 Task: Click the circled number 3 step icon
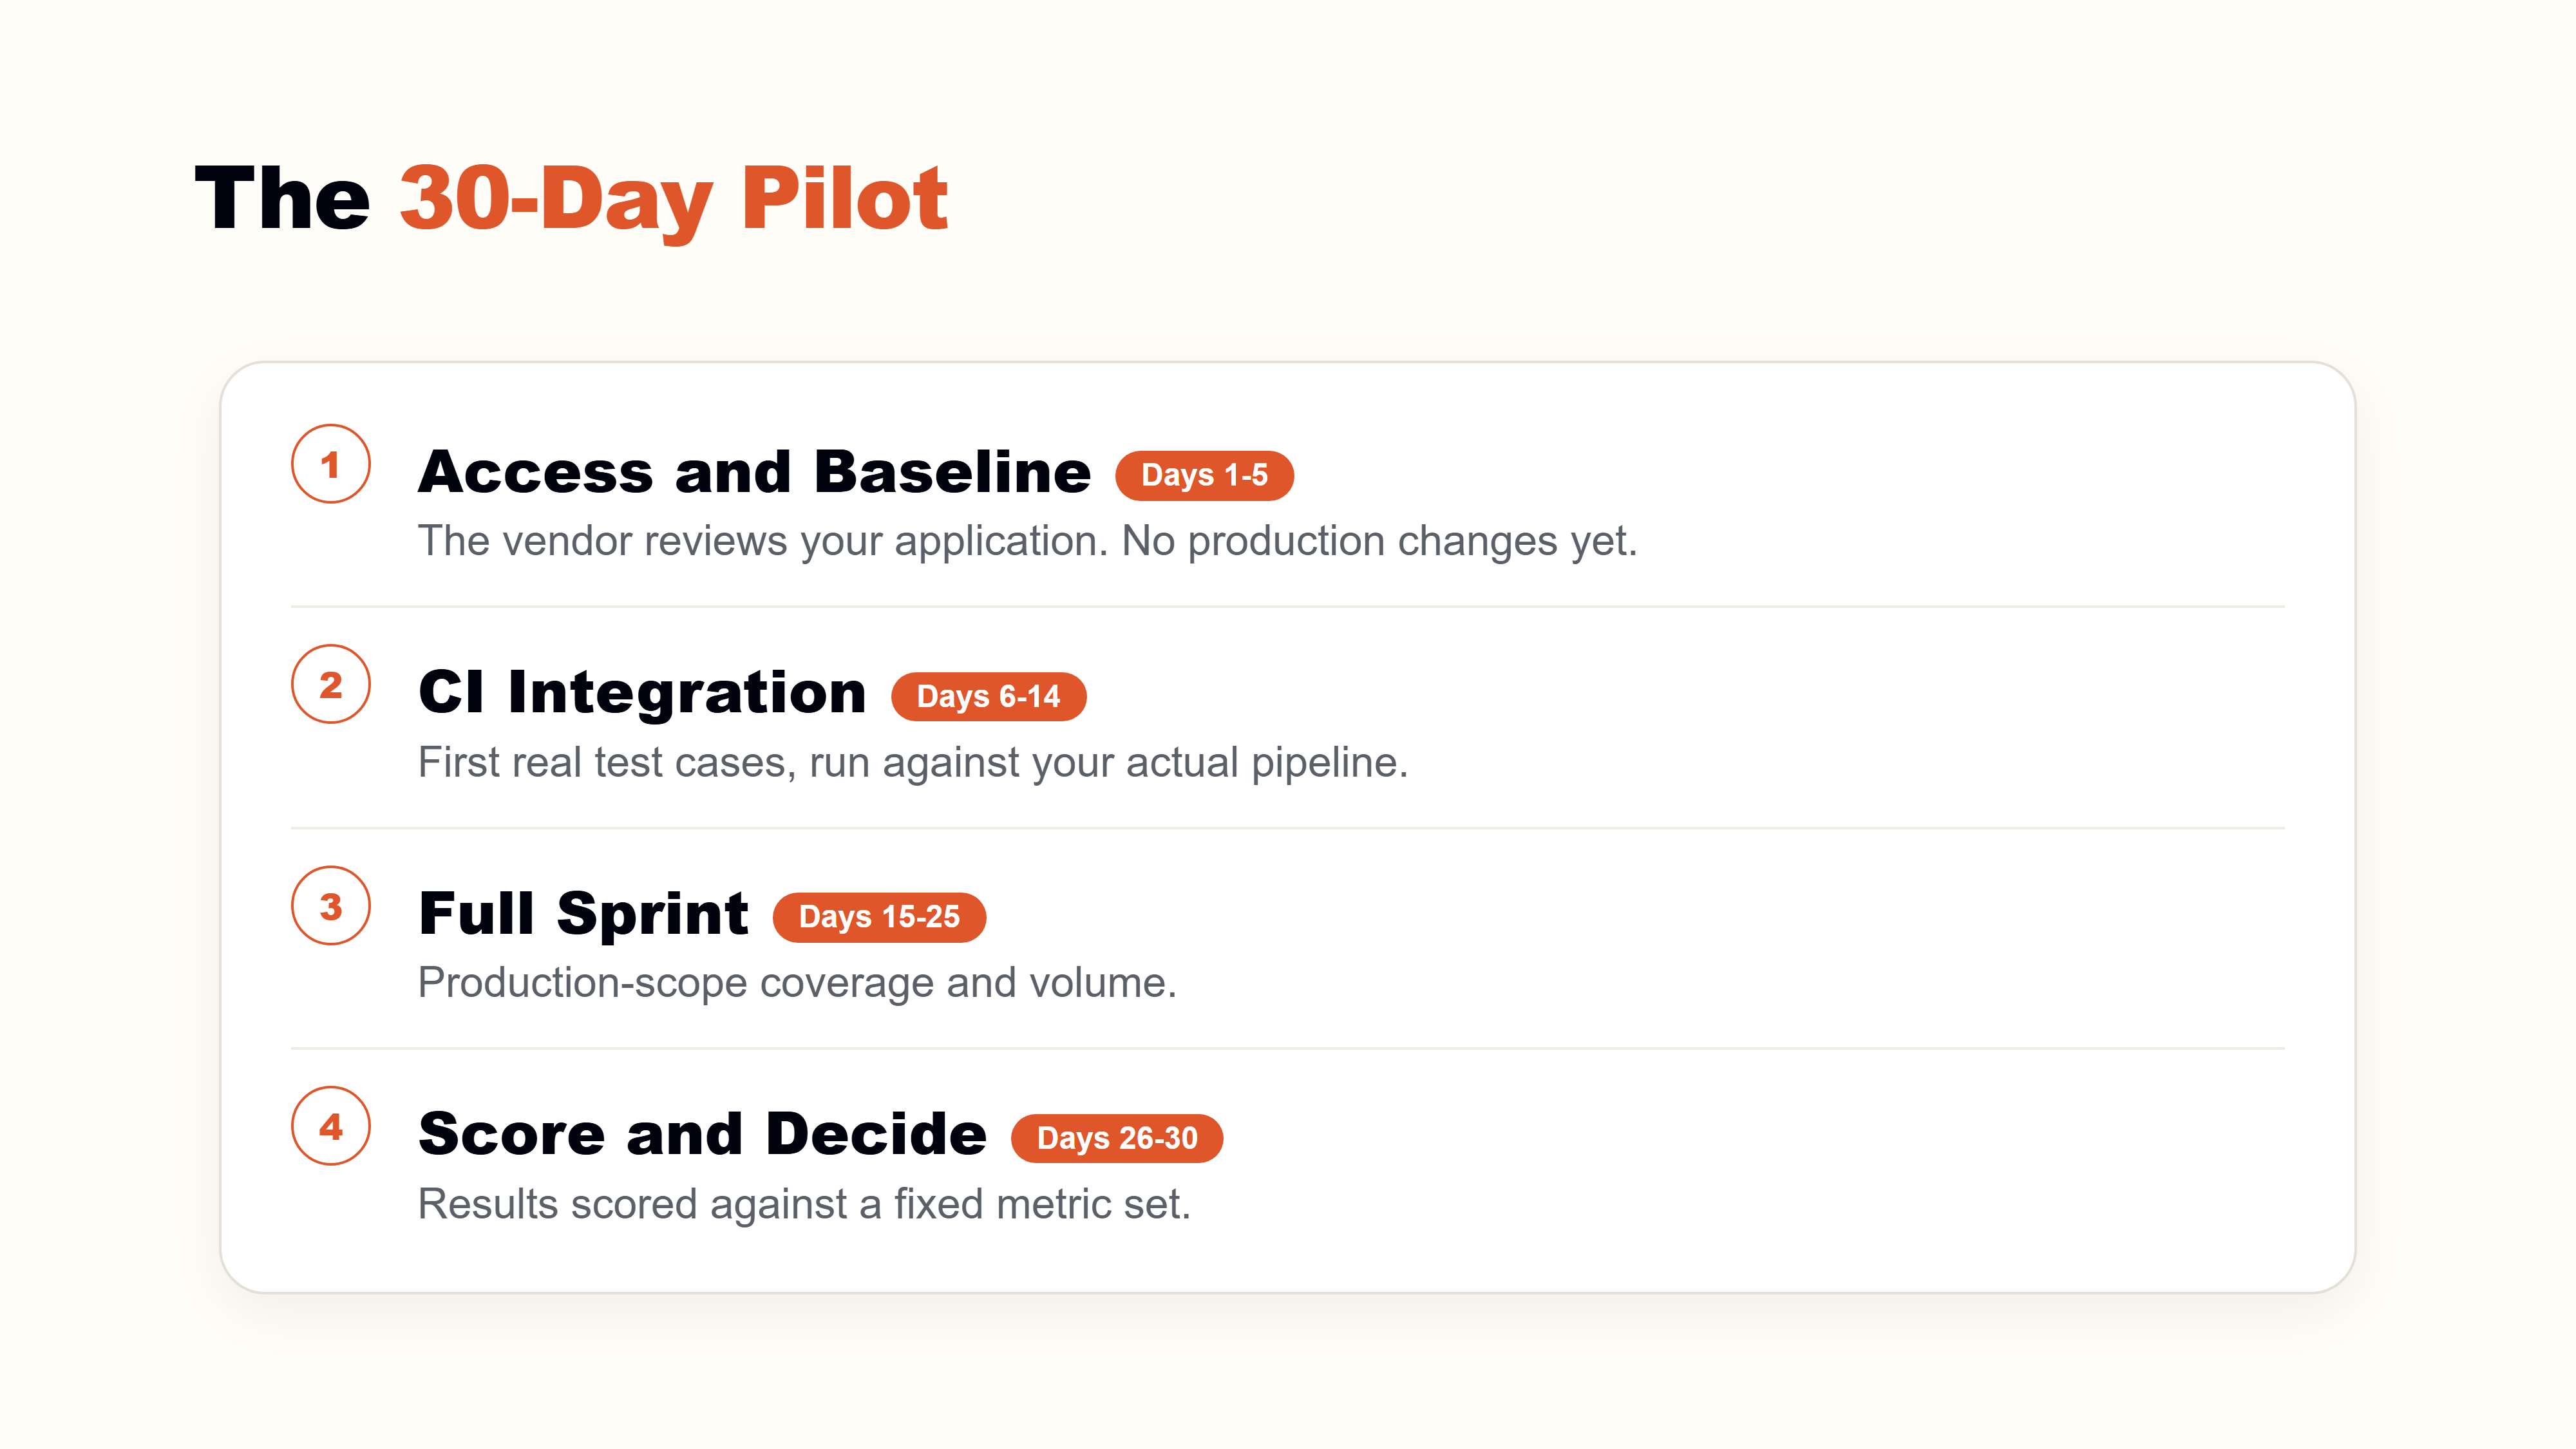pos(331,906)
